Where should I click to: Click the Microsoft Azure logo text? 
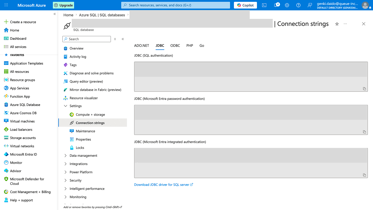(x=32, y=5)
